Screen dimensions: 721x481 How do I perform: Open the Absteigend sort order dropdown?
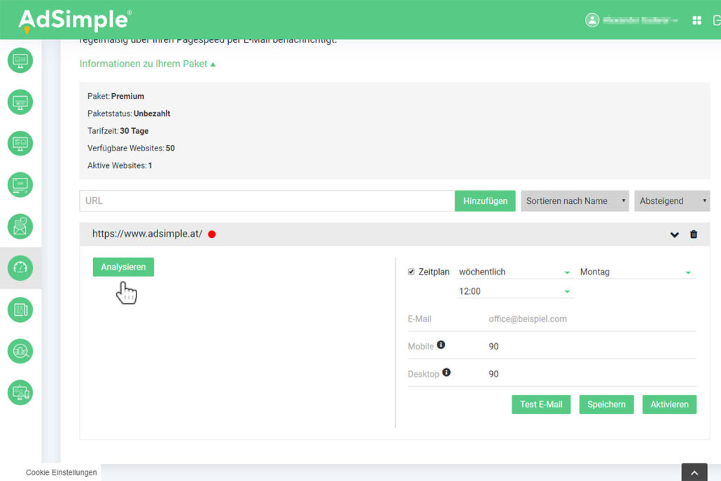(672, 201)
